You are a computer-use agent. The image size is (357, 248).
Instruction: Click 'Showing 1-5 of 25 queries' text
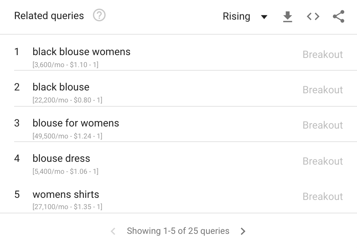point(178,231)
